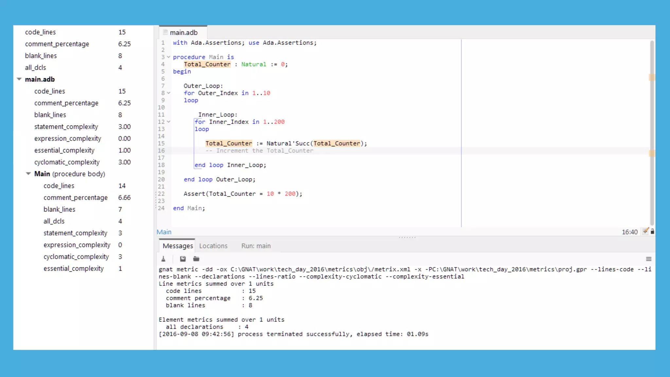The width and height of the screenshot is (670, 377).
Task: Click the 16:40 cursor position indicator
Action: pos(629,232)
